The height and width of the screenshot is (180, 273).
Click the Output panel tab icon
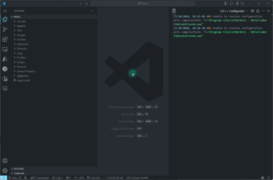174,11
